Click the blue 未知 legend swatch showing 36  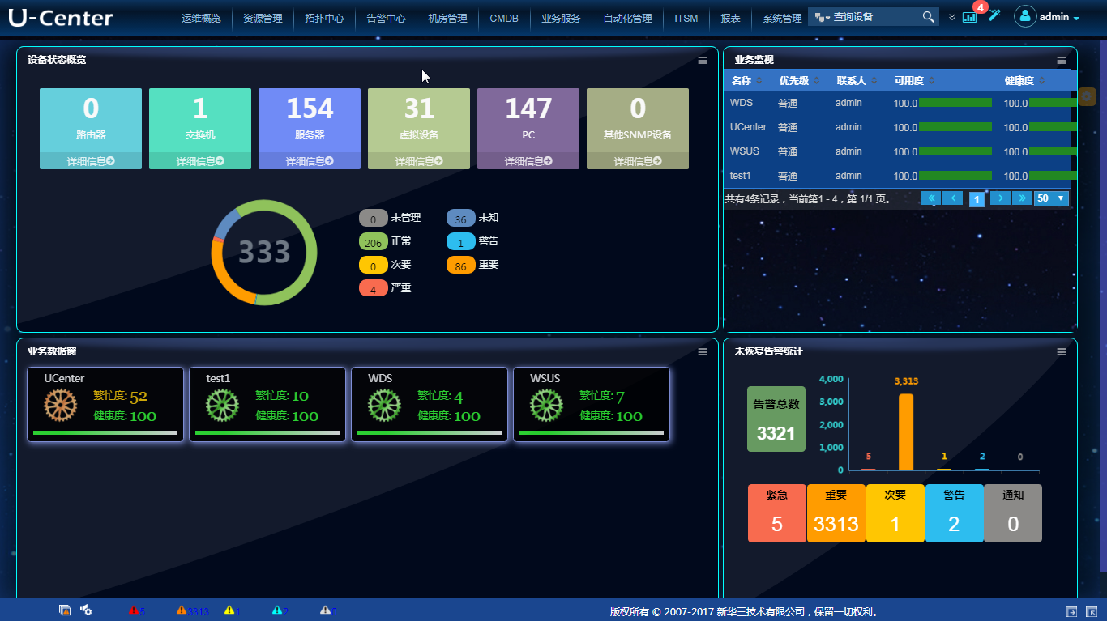click(x=461, y=219)
